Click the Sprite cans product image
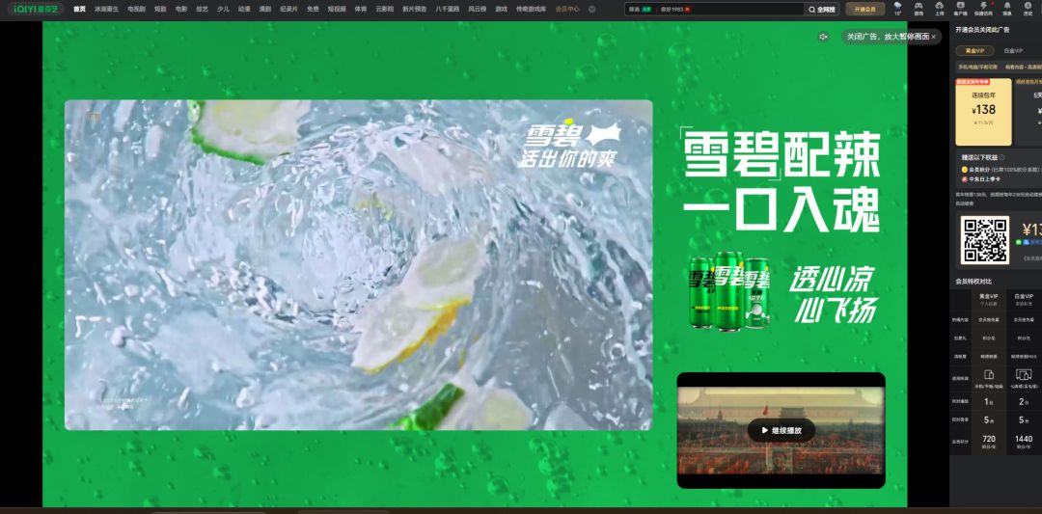Viewport: 1042px width, 514px height. tap(728, 290)
